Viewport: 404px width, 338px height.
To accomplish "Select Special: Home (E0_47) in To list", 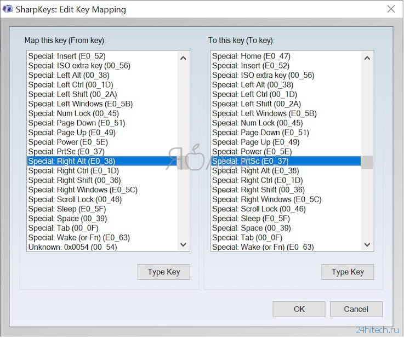I will point(286,56).
